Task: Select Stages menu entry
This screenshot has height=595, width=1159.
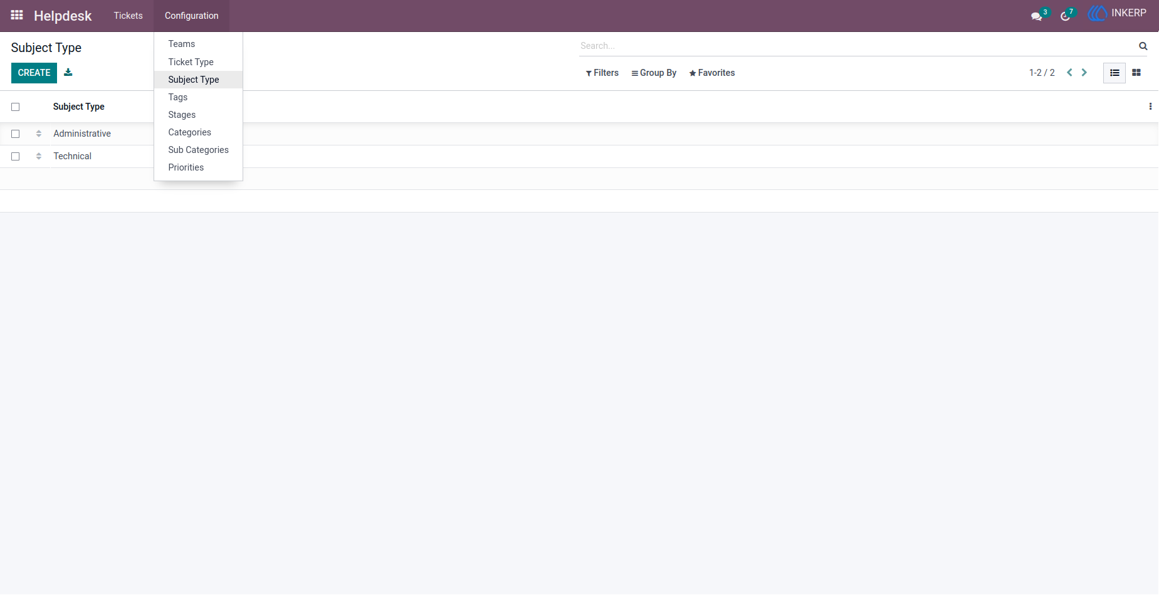Action: (x=198, y=115)
